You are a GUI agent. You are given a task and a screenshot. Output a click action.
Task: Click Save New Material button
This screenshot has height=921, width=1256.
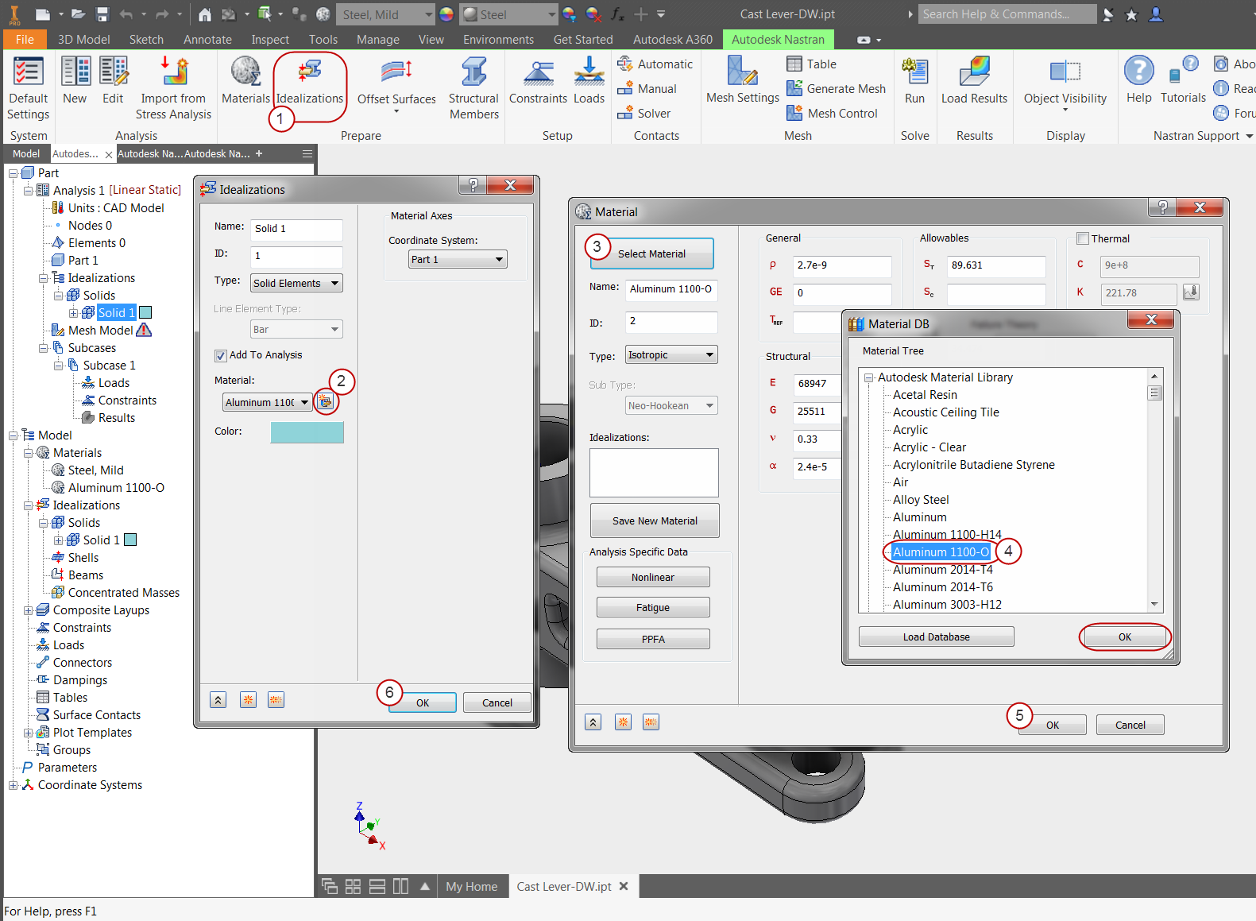(655, 521)
